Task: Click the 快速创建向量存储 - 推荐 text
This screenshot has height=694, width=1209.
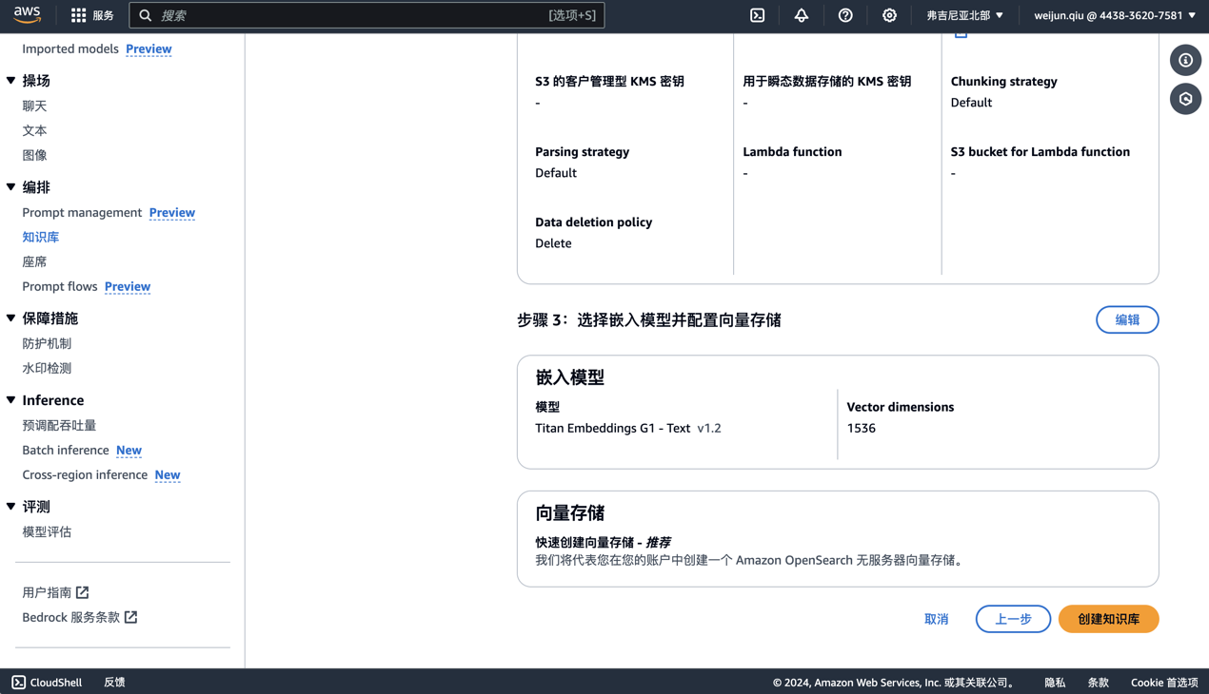Action: [604, 542]
